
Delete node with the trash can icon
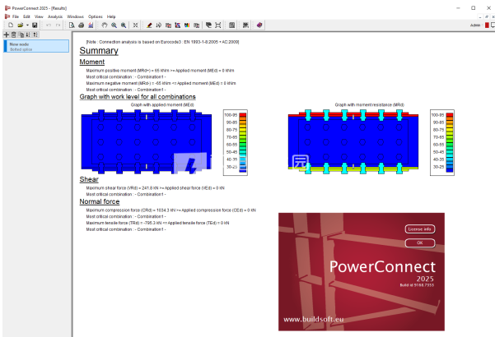tap(13, 35)
